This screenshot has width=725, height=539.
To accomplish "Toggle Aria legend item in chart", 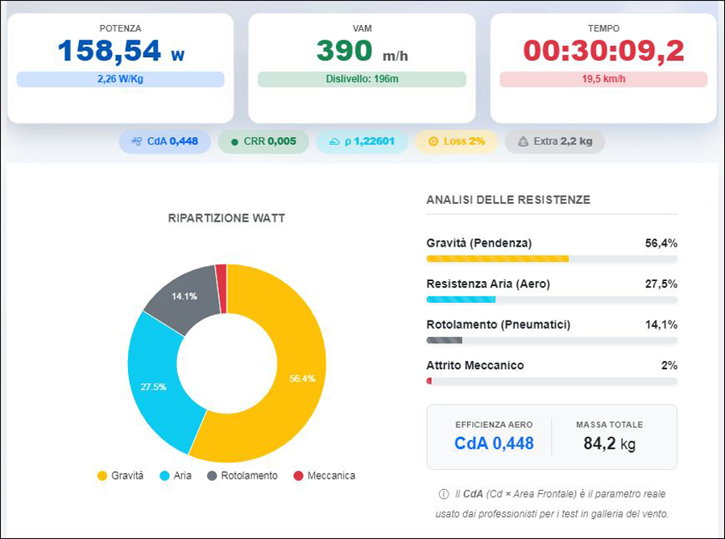I will coord(176,475).
